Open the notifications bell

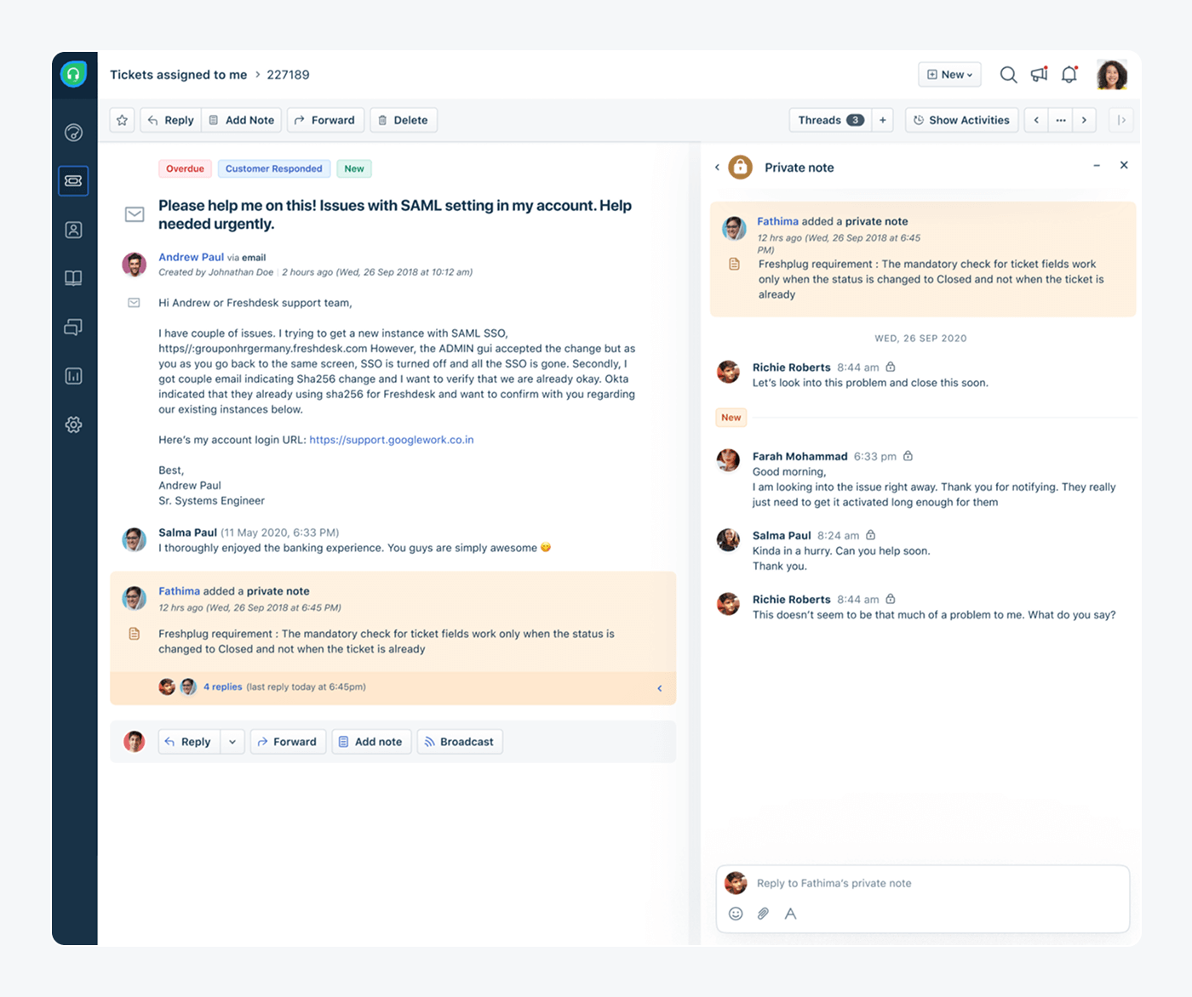click(x=1069, y=75)
